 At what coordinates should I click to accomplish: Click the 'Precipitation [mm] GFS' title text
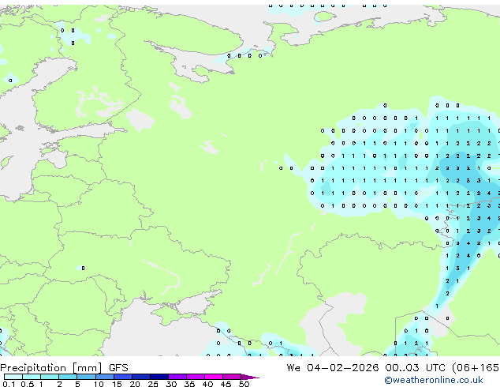point(64,368)
